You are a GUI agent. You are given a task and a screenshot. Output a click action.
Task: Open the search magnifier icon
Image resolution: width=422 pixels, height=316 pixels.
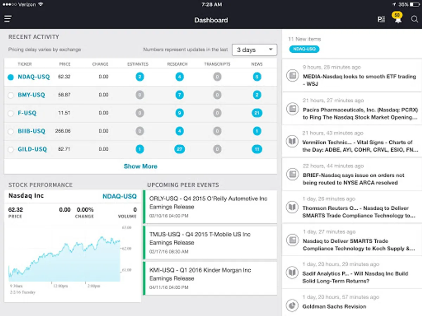(x=415, y=19)
